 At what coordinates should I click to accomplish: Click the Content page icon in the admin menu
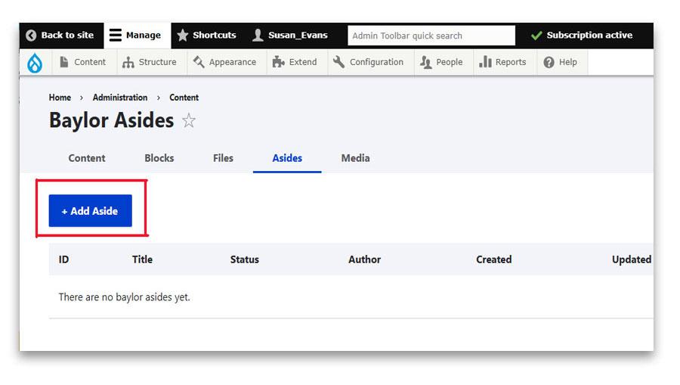(64, 62)
